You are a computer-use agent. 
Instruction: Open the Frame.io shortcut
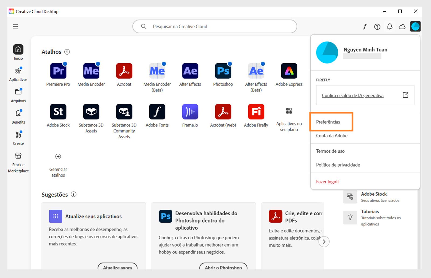coord(190,112)
